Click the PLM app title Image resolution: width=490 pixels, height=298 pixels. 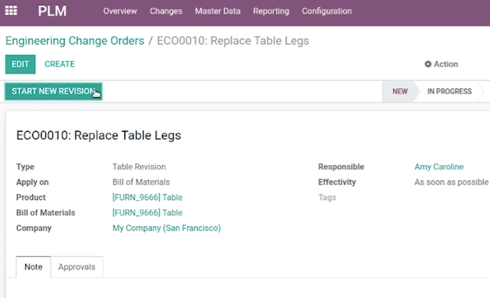[53, 11]
